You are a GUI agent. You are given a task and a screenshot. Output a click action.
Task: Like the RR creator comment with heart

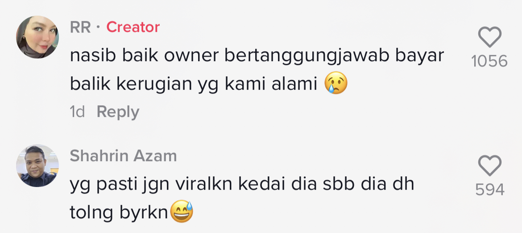point(490,37)
